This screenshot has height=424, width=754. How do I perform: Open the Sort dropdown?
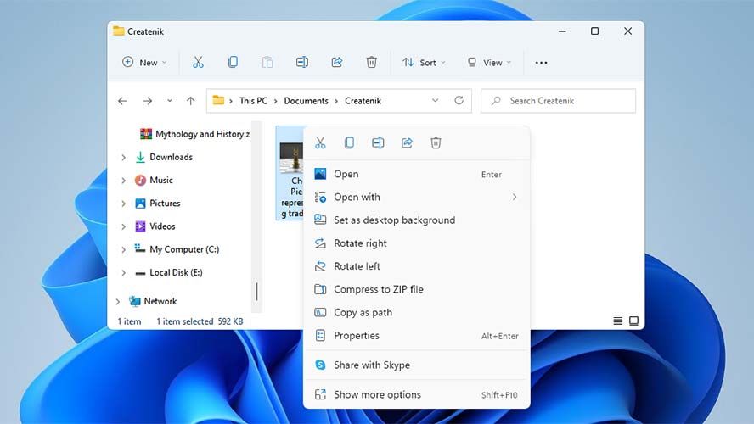(424, 63)
